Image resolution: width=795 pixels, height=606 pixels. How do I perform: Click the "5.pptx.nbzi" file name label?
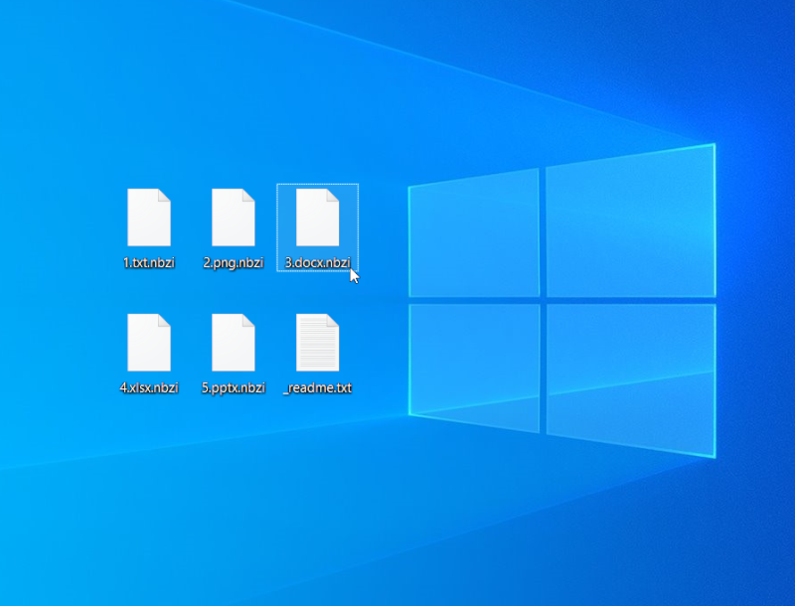tap(234, 387)
